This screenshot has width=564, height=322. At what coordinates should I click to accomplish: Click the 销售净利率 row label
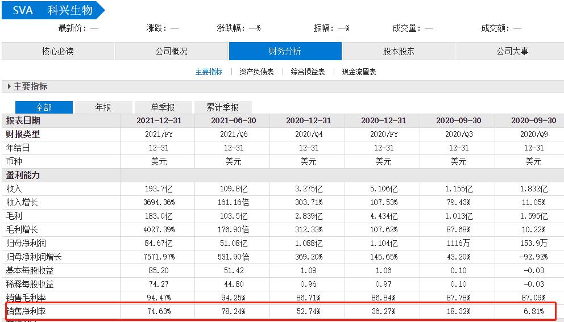click(x=26, y=311)
